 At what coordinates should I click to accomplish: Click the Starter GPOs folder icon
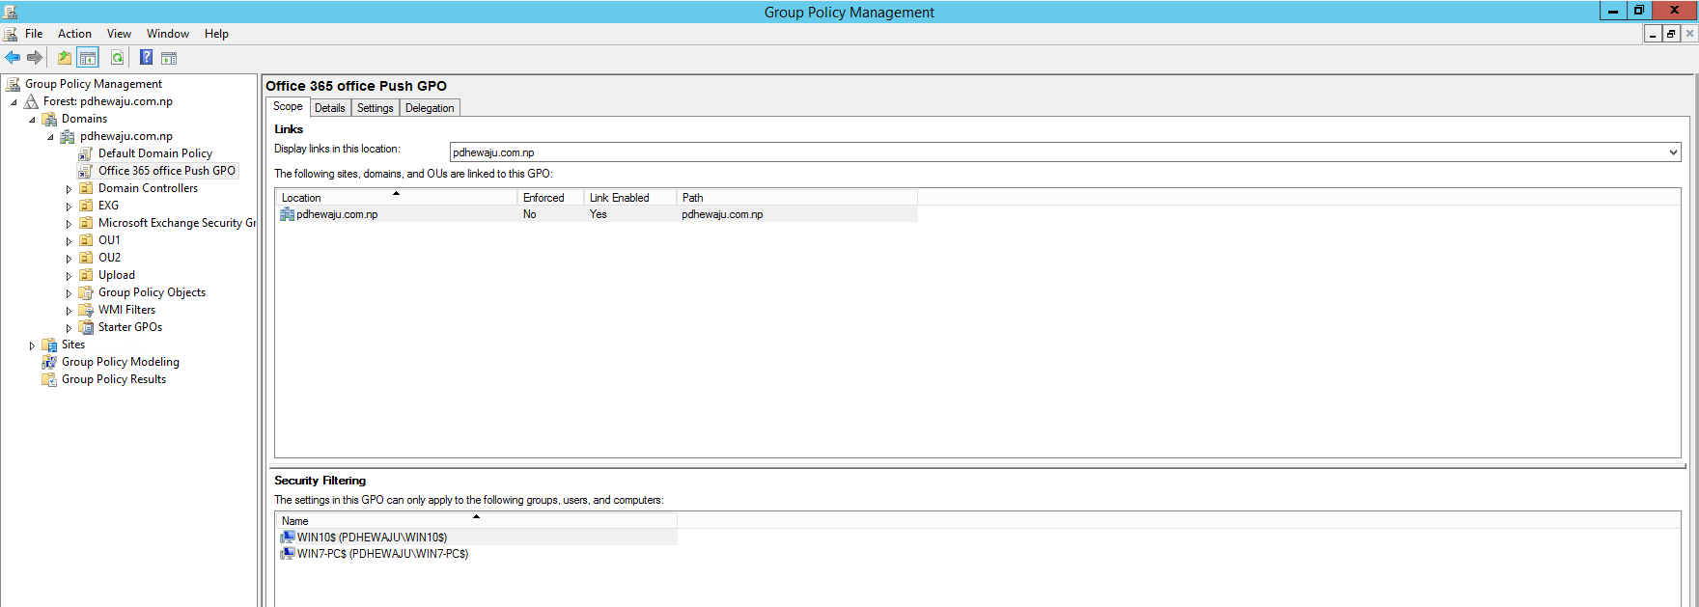coord(86,327)
